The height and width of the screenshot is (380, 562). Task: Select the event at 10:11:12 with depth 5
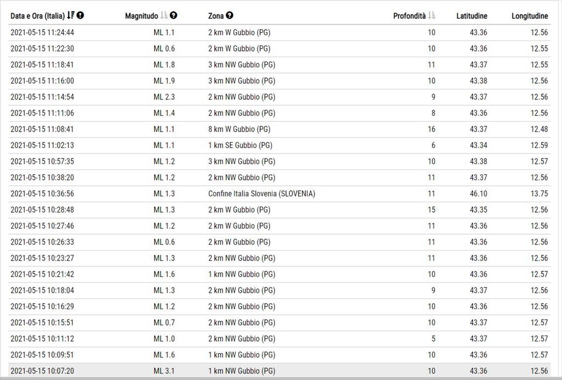pyautogui.click(x=279, y=339)
